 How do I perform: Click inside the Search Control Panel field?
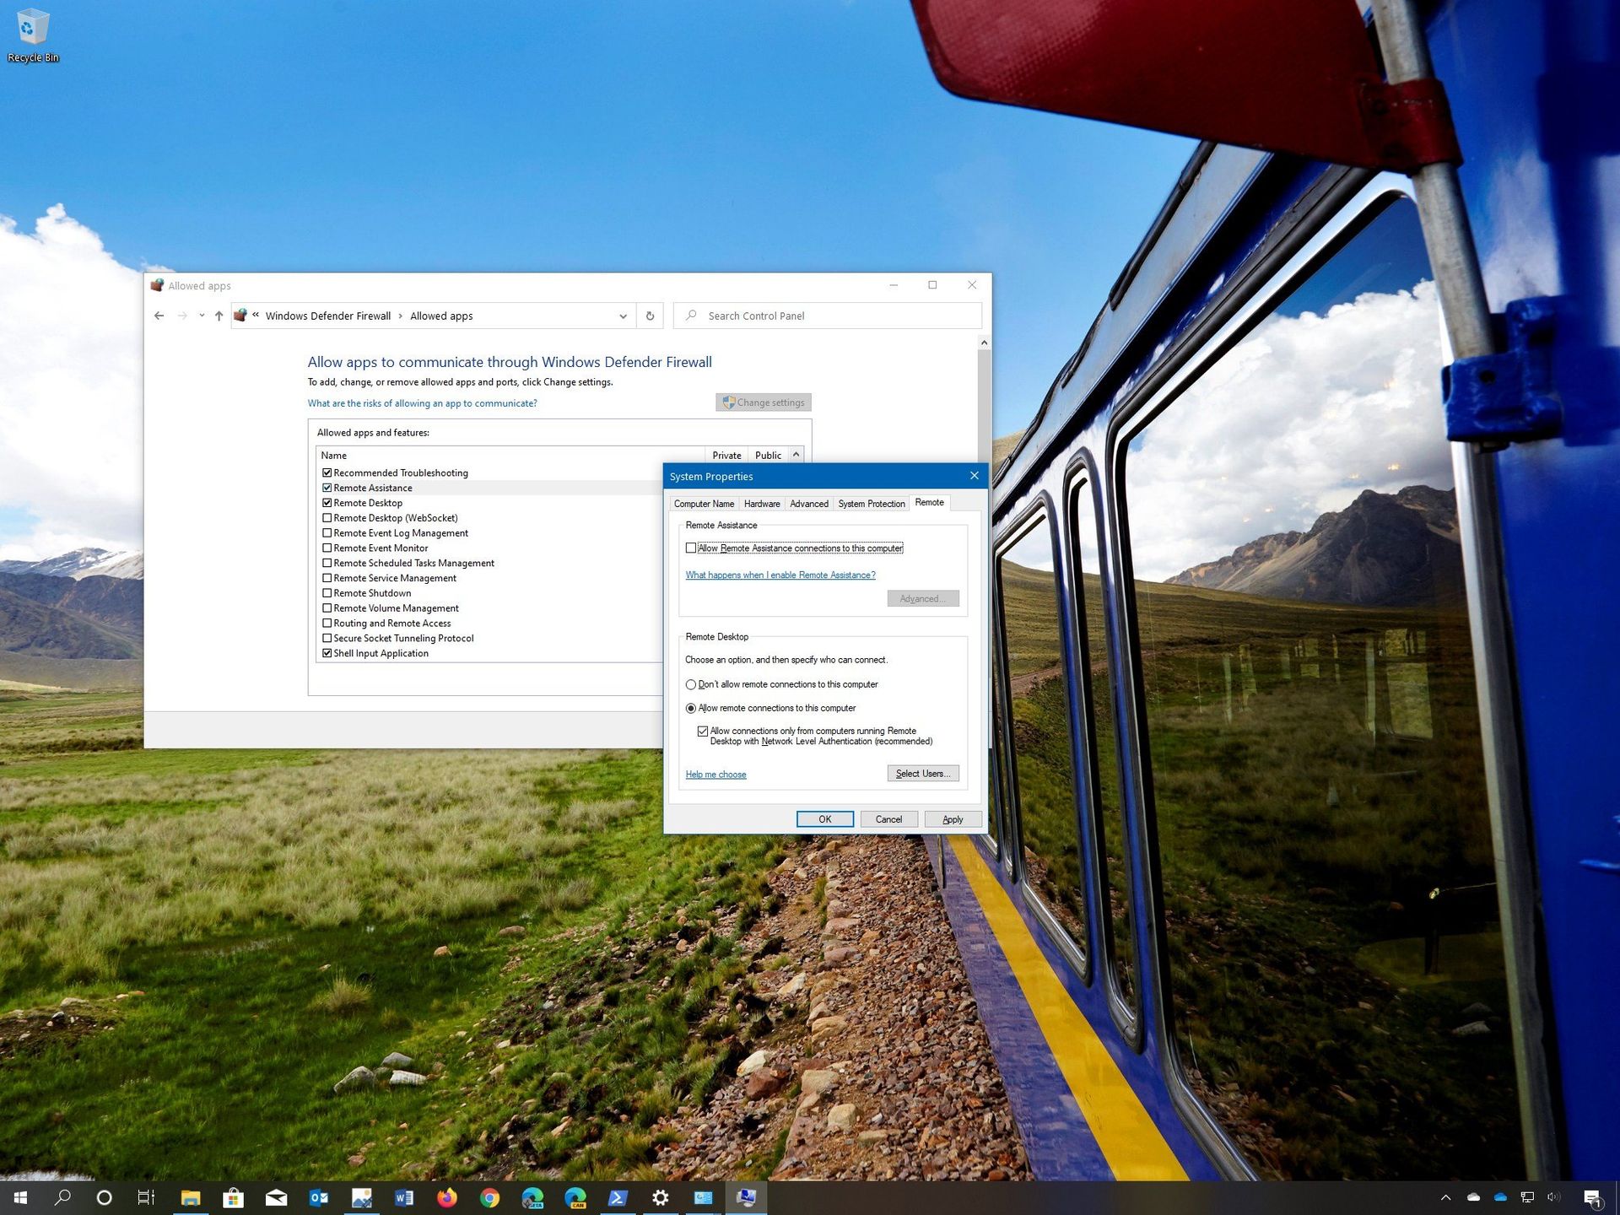(x=827, y=315)
